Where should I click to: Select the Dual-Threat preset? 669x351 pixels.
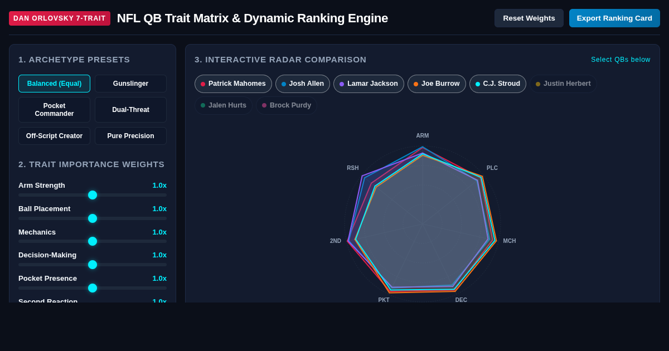[x=130, y=110]
